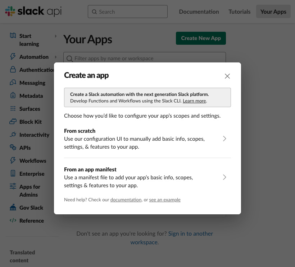Open the Gov Slack sidebar item

31,208
